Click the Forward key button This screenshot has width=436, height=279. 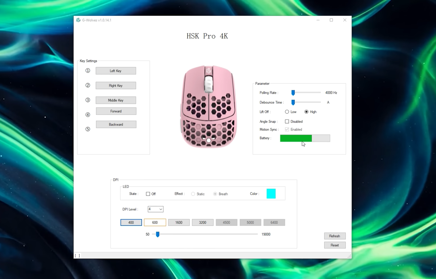click(116, 111)
